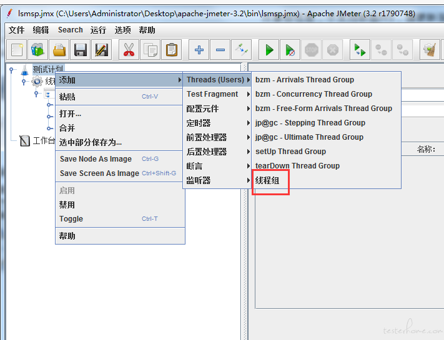
Task: Open the 编辑 menu
Action: [x=41, y=30]
